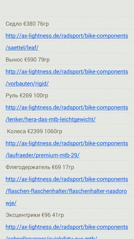This screenshot has height=239, width=134.
Task: Select the 'Эксцентрики €96 41гр' text line
Action: [35, 215]
